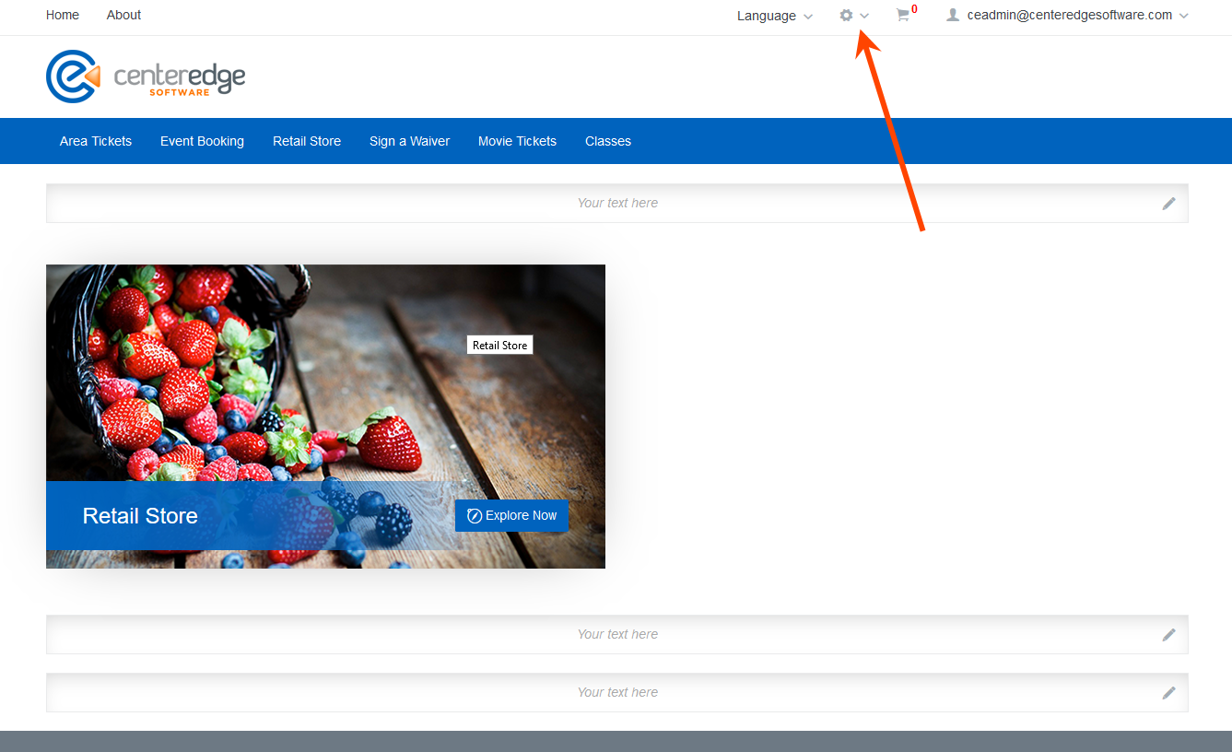Click the Explore Now button
This screenshot has height=752, width=1232.
coord(511,516)
